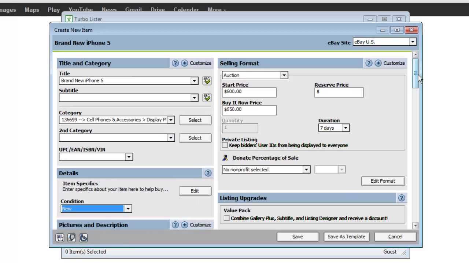Open the Auction selling format dropdown
Image resolution: width=469 pixels, height=263 pixels.
coord(284,75)
